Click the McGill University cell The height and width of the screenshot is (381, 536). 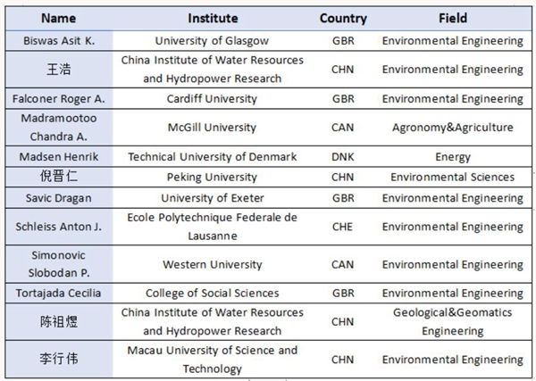click(213, 128)
